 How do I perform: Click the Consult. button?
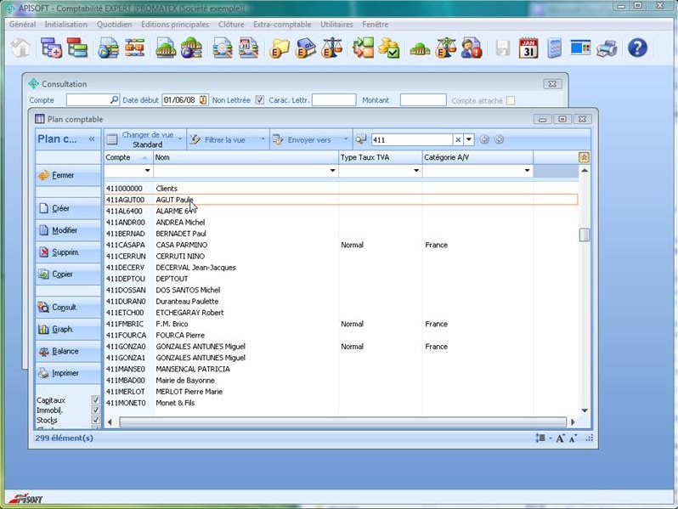click(68, 307)
